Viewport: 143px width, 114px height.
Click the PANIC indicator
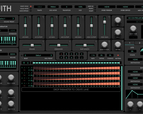tap(95, 9)
